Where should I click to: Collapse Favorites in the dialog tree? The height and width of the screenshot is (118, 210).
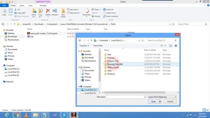pos(79,51)
